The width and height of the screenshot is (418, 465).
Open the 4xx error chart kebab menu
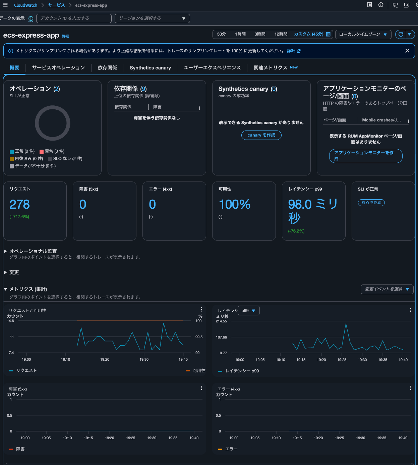pyautogui.click(x=410, y=388)
